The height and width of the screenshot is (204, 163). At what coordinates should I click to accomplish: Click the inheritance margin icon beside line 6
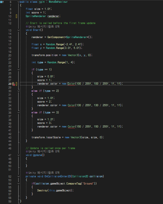tap(2, 2)
